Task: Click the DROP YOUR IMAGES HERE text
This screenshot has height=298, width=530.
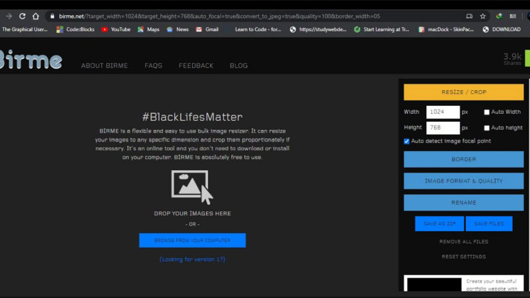Action: [192, 213]
